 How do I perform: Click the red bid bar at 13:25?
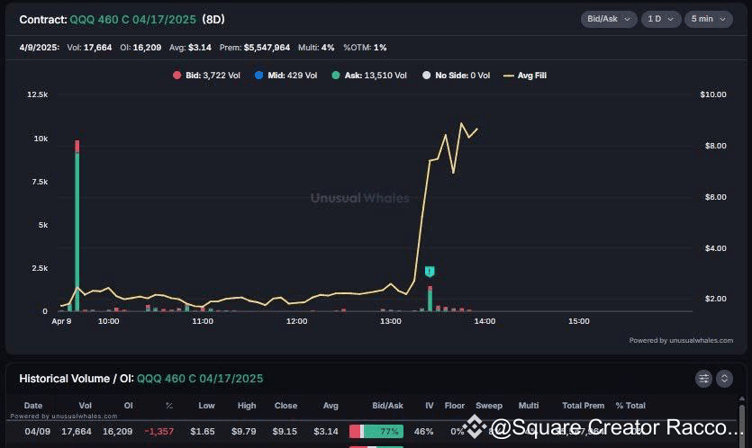[x=430, y=288]
